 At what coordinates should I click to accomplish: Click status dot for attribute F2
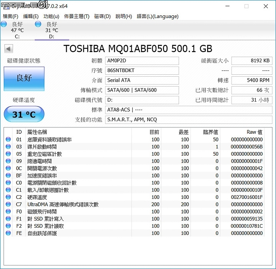pos(8,226)
